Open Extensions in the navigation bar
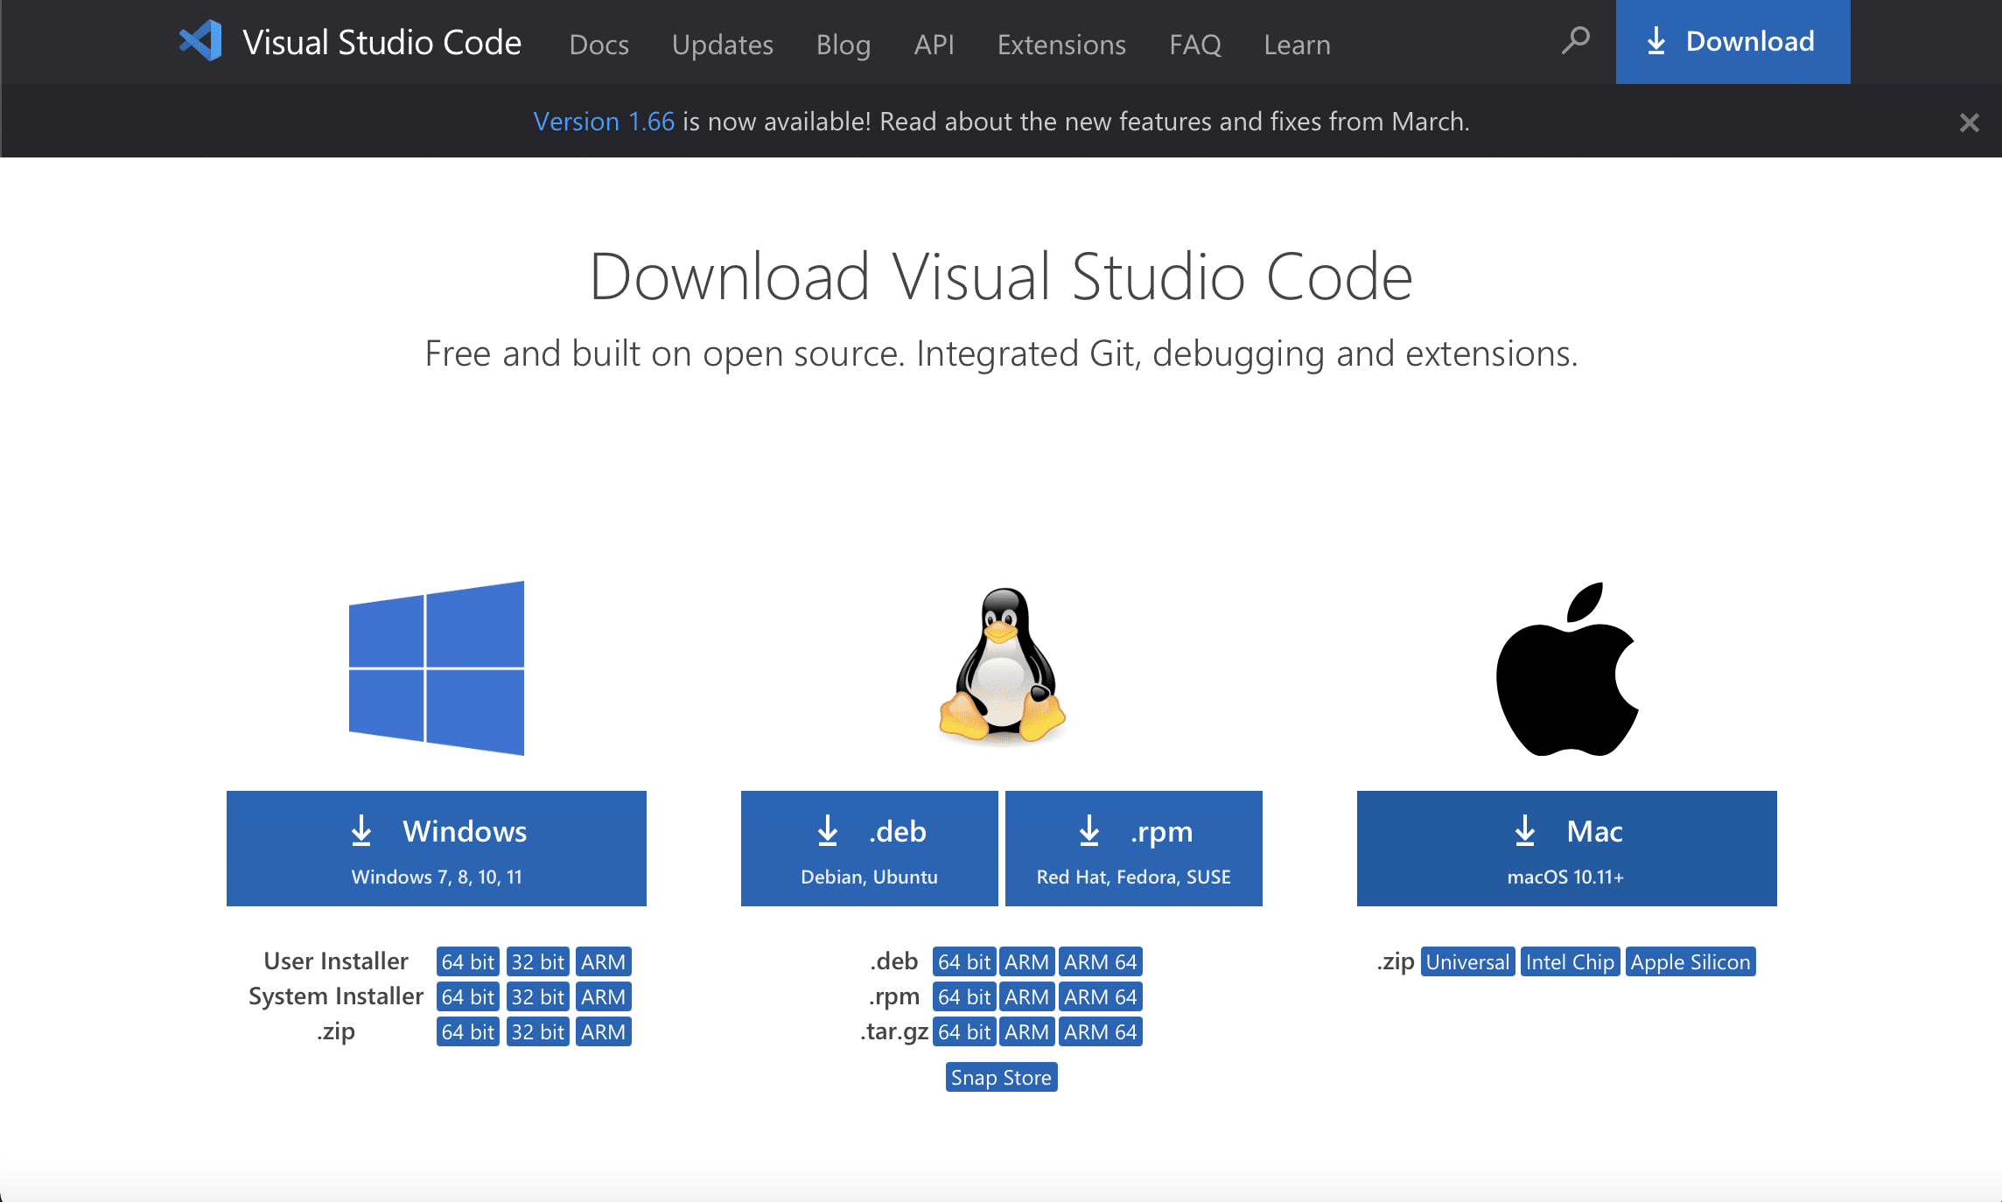Image resolution: width=2002 pixels, height=1202 pixels. tap(1061, 44)
